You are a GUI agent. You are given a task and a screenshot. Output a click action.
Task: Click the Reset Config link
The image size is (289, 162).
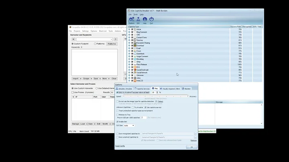(x=120, y=146)
